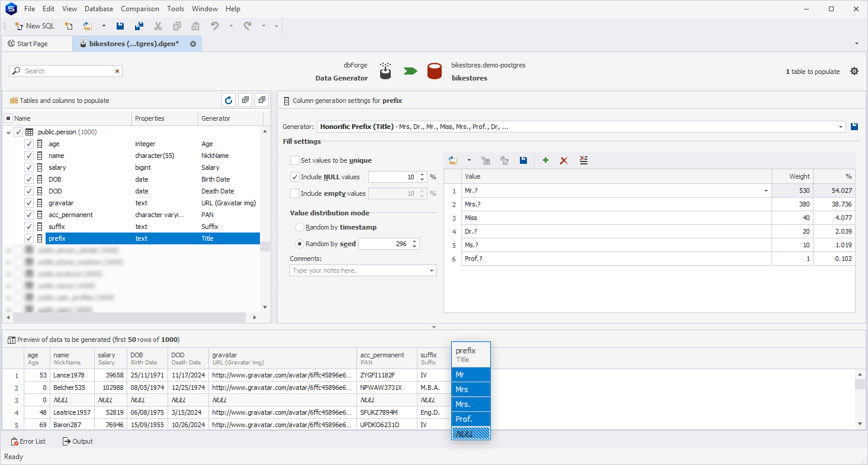Screen dimensions: 868x465
Task: Open the Tools menu
Action: tap(175, 9)
